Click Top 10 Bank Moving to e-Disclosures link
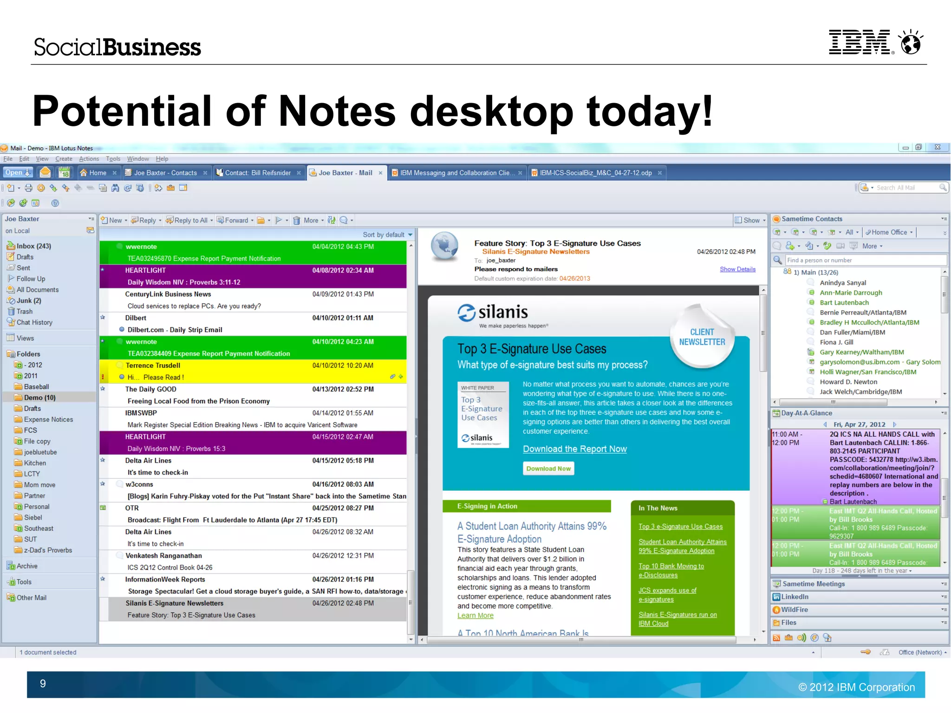This screenshot has width=951, height=713. pos(671,570)
